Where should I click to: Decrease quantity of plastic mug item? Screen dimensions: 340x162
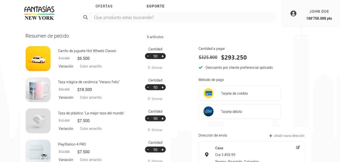148,118
